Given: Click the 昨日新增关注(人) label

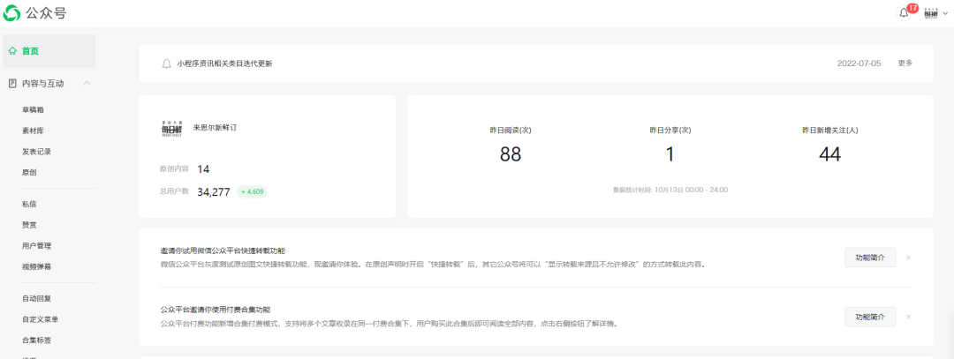Looking at the screenshot, I should 829,130.
